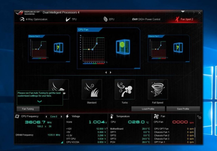Click the +5V voltage row
The height and width of the screenshot is (151, 217).
86,132
